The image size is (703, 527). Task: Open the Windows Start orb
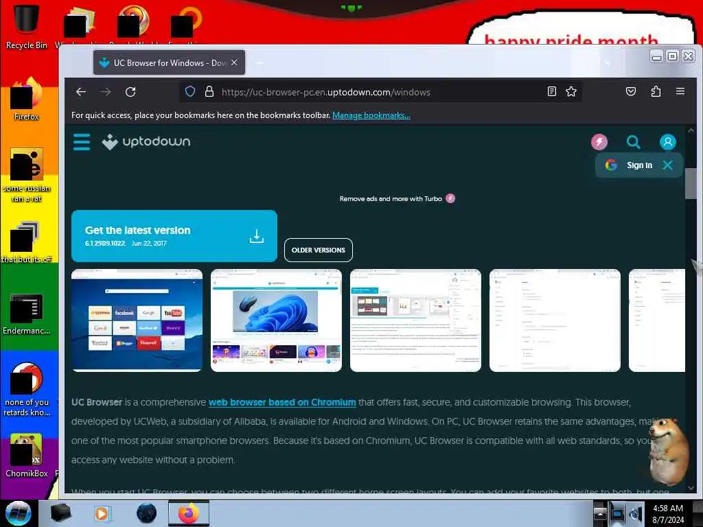(18, 513)
